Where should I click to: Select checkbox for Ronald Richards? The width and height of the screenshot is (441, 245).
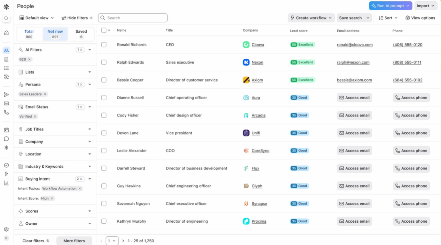pyautogui.click(x=104, y=45)
